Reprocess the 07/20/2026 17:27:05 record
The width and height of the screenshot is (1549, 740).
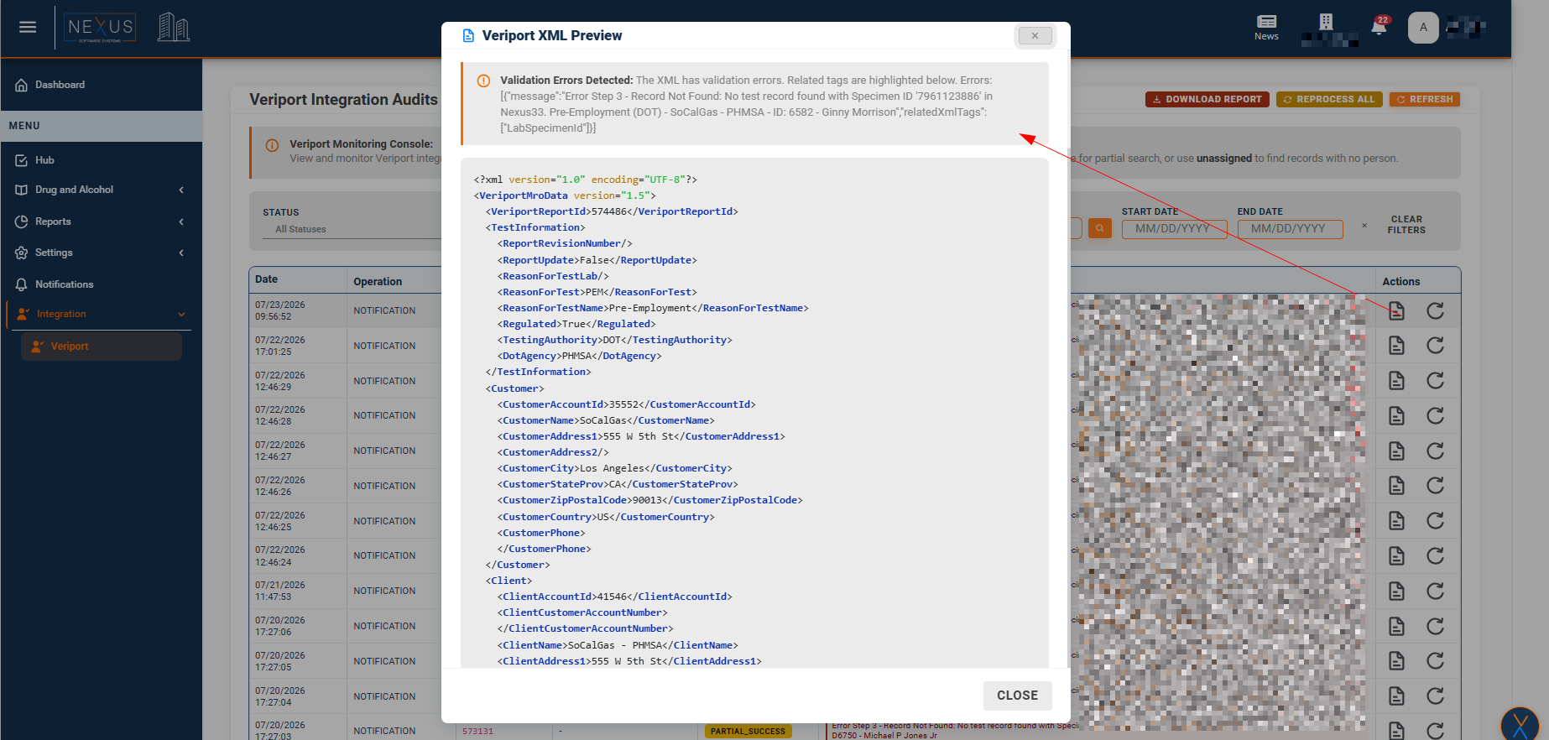point(1436,661)
